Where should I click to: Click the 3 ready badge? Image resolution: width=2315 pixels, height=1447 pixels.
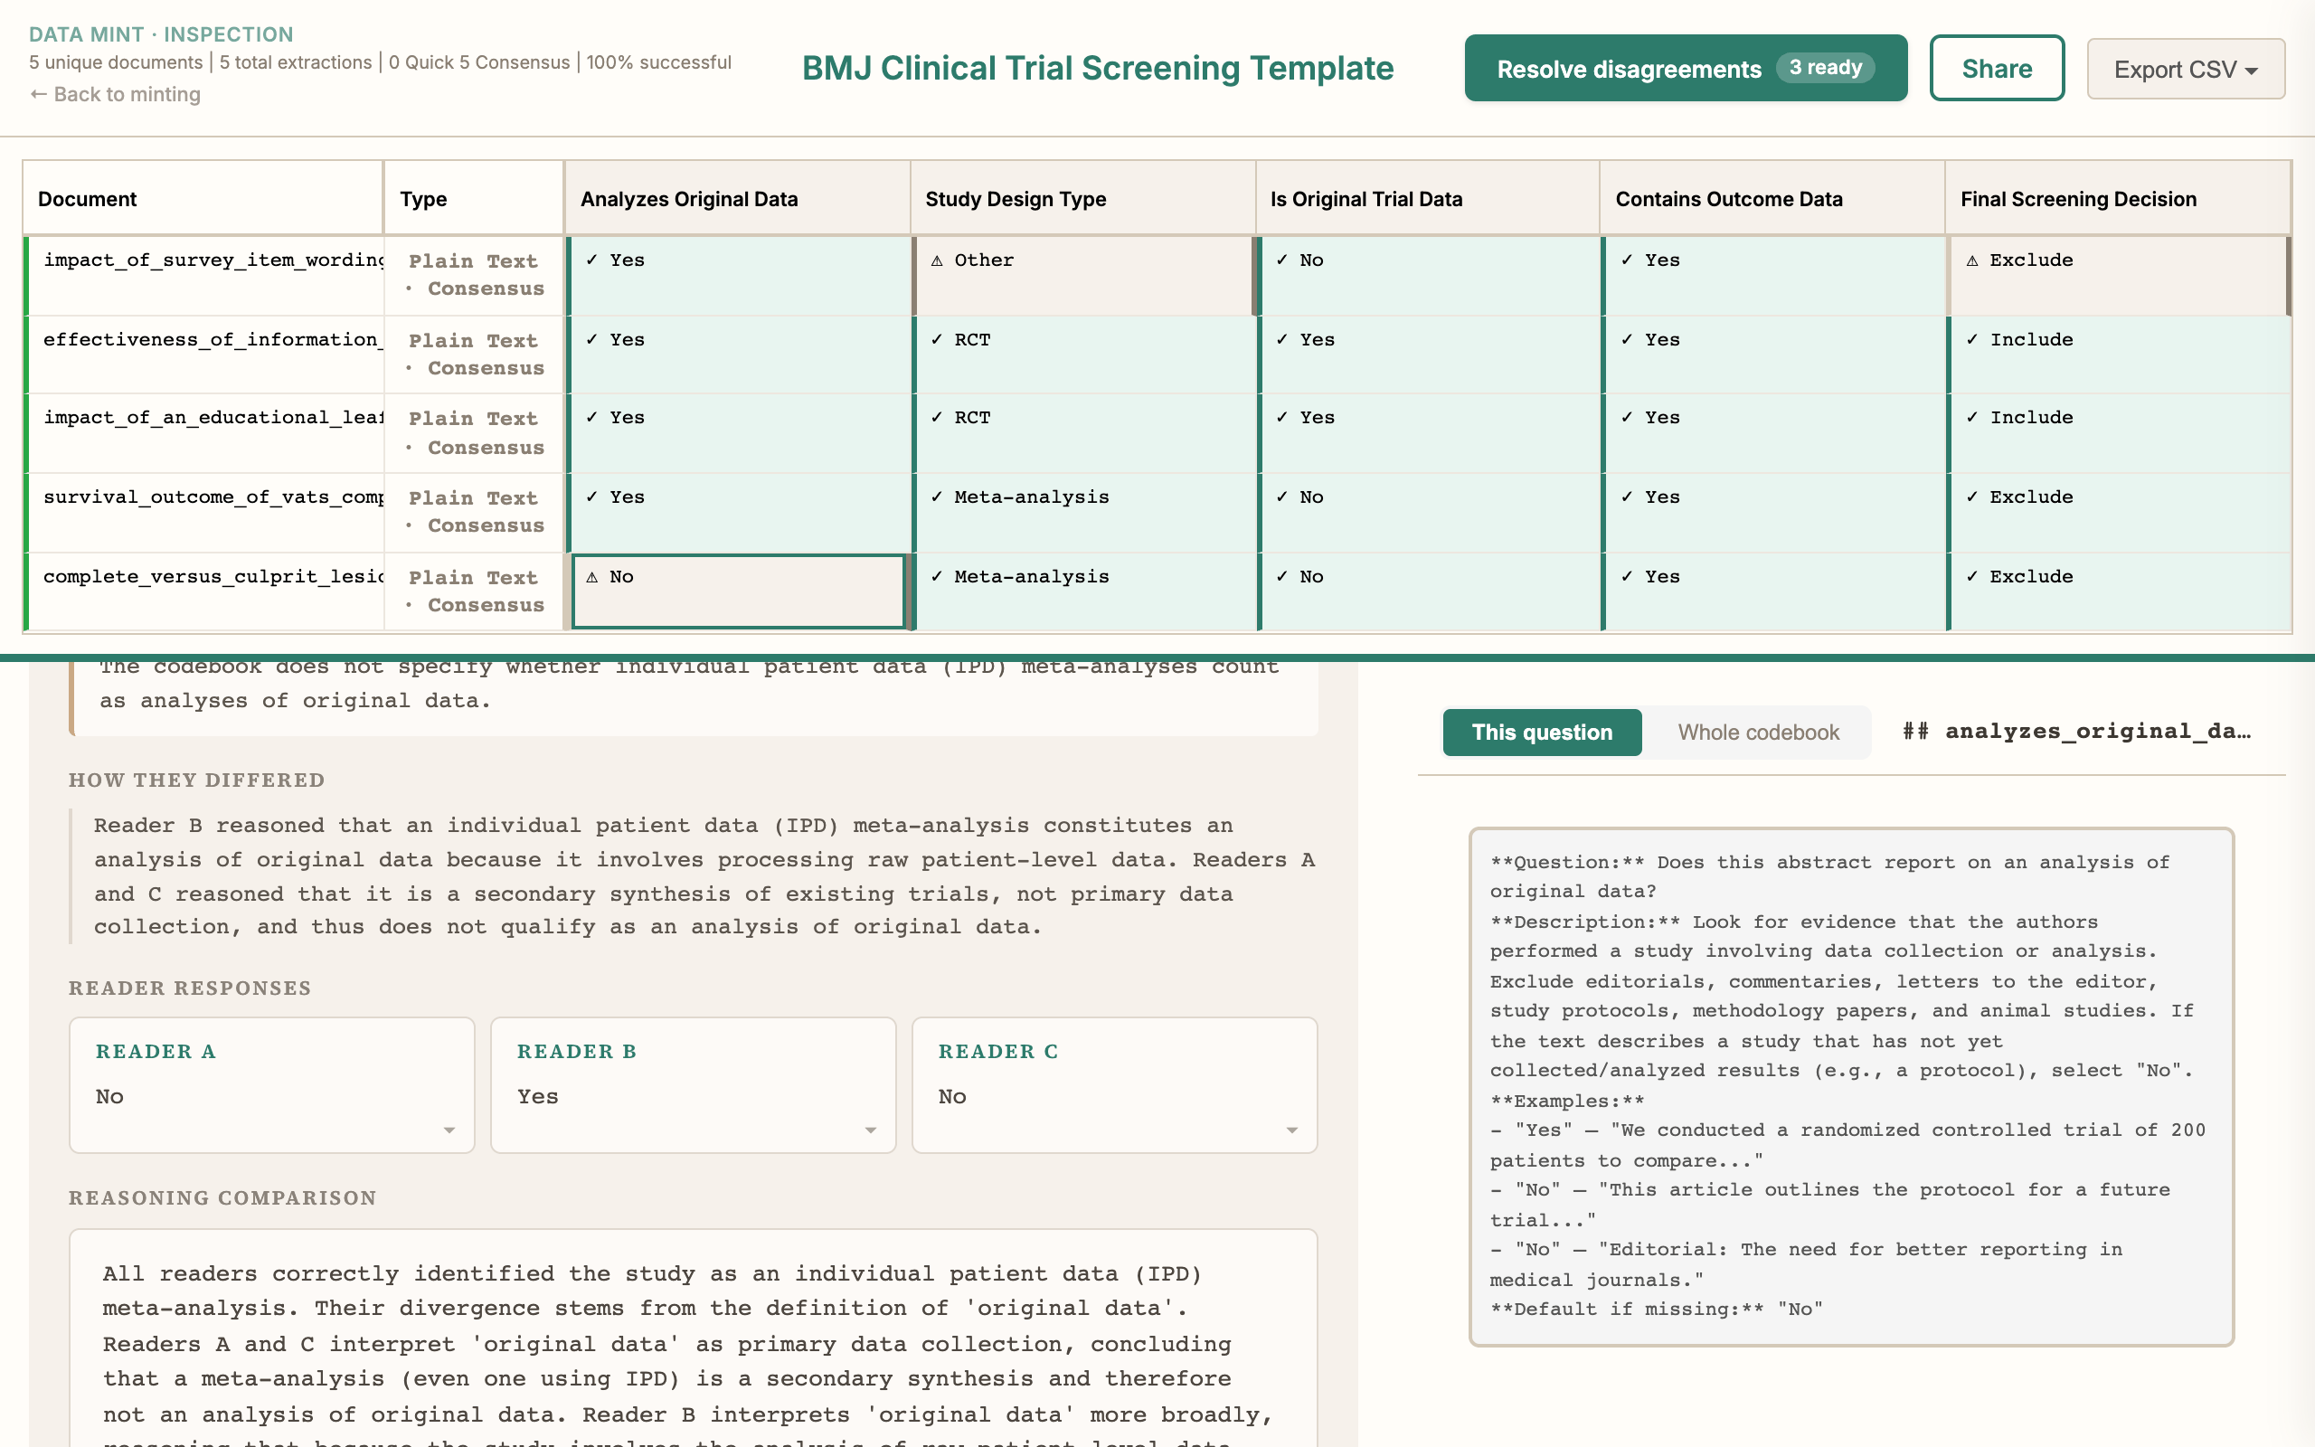pyautogui.click(x=1824, y=68)
